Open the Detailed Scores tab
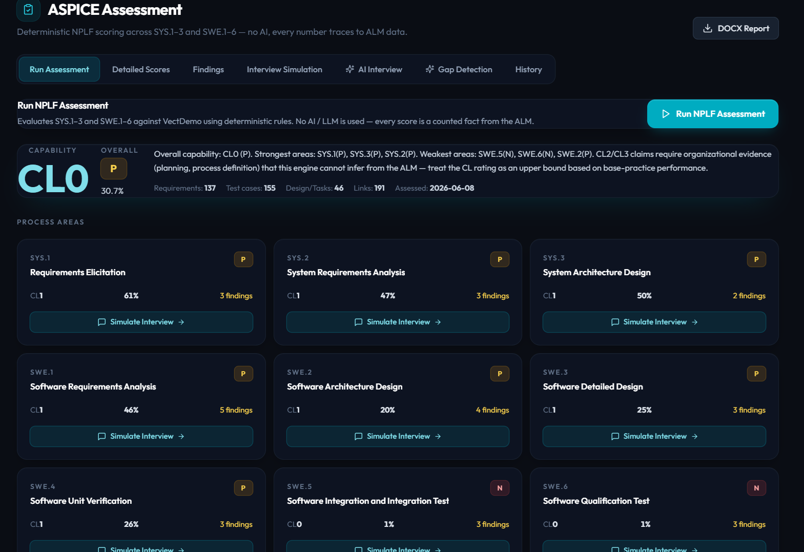804x552 pixels. pyautogui.click(x=141, y=69)
